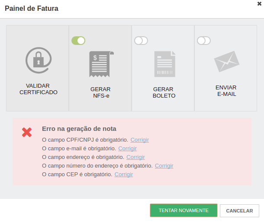Click Corrigir for the CEP field
Image resolution: width=264 pixels, height=222 pixels.
tap(124, 174)
